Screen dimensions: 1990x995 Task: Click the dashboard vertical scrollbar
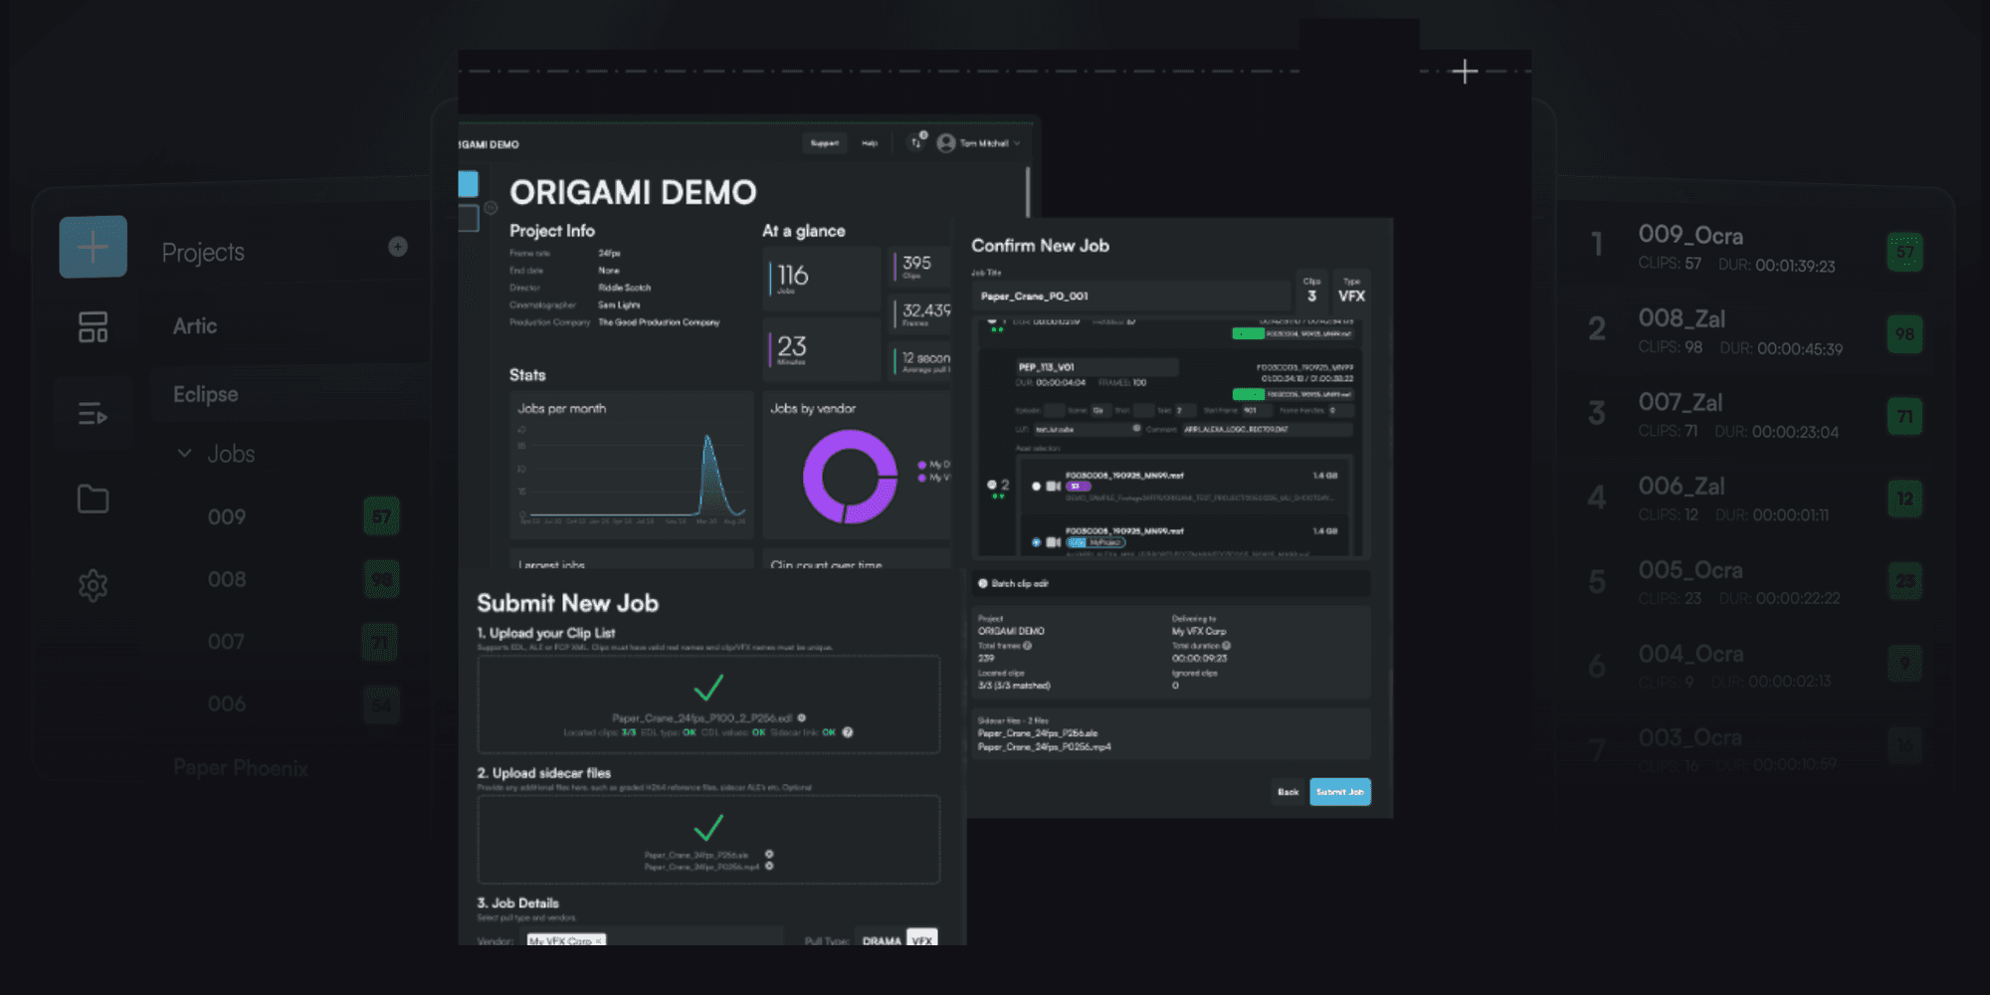pyautogui.click(x=1028, y=192)
